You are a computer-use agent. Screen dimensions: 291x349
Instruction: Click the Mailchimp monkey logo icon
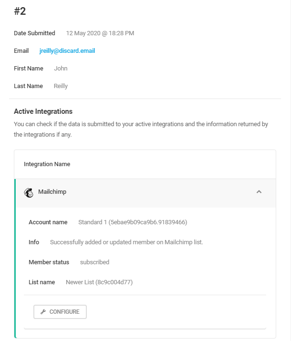pyautogui.click(x=29, y=192)
